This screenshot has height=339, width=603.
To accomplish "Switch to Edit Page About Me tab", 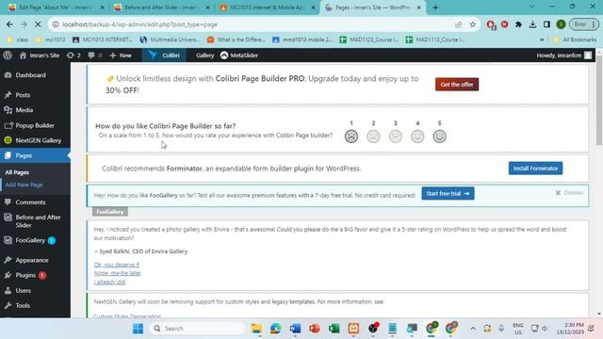I will 56,8.
